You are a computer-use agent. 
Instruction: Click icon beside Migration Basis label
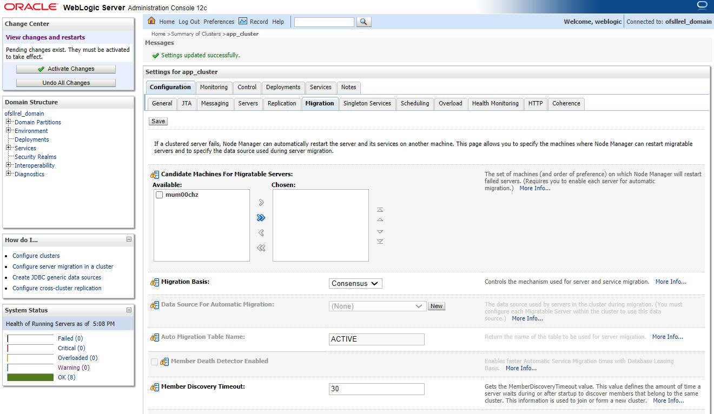[155, 282]
